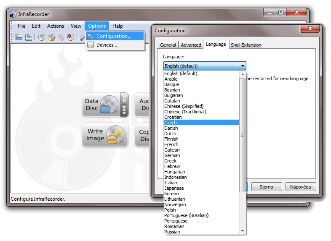Select Dutch in the language list
331x241 pixels.
[201, 134]
